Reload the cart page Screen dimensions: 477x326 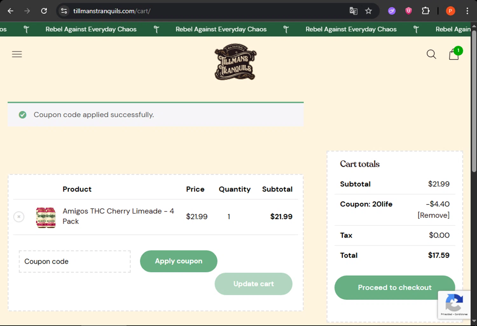point(44,11)
